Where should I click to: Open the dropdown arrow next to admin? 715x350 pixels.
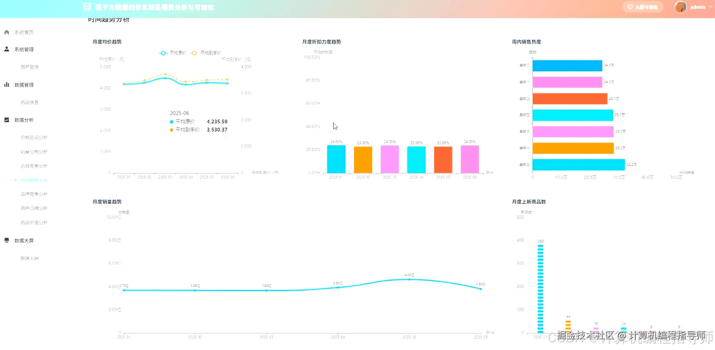click(711, 7)
